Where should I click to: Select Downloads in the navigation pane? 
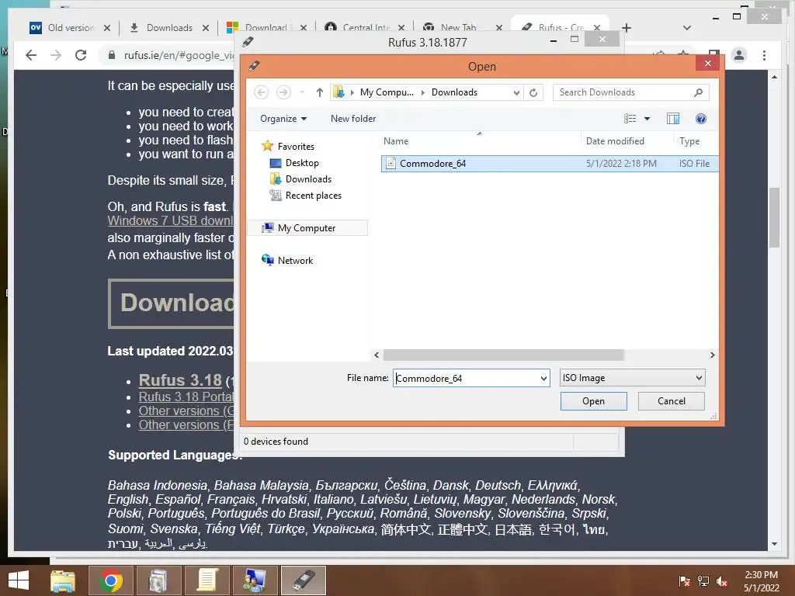300,179
